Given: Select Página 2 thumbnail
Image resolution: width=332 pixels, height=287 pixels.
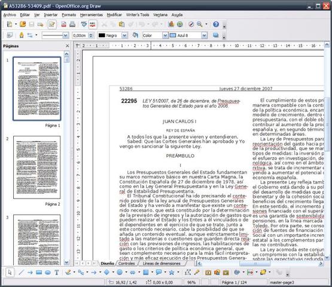Looking at the screenshot, I should 37,167.
